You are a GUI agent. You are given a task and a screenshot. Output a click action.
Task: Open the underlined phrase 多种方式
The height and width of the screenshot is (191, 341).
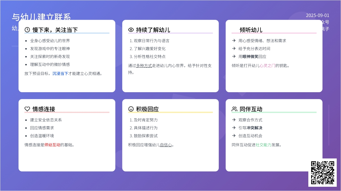tap(144, 66)
